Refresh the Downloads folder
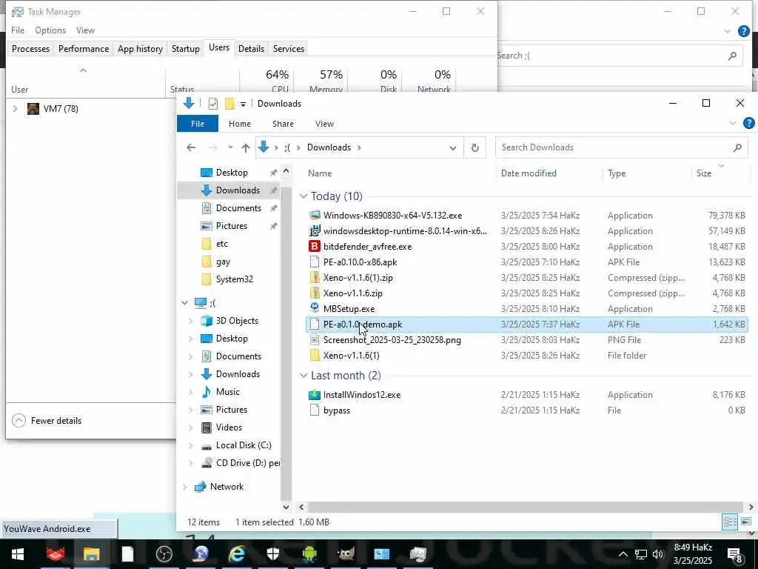This screenshot has width=758, height=569. [x=475, y=147]
